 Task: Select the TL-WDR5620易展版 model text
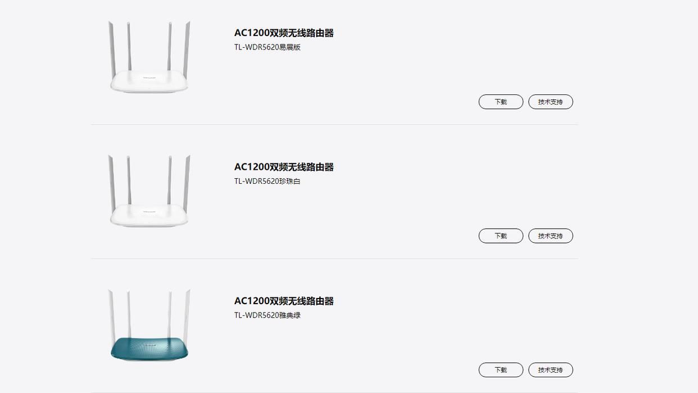(268, 47)
